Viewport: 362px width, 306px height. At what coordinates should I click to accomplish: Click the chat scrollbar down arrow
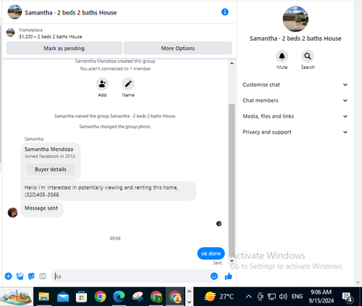pyautogui.click(x=232, y=261)
